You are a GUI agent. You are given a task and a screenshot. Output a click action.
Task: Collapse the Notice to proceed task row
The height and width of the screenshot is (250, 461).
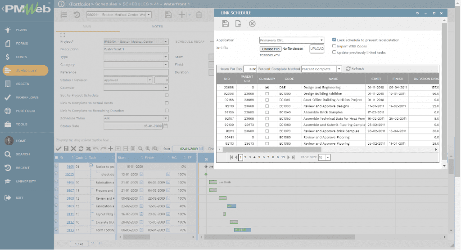(x=91, y=165)
